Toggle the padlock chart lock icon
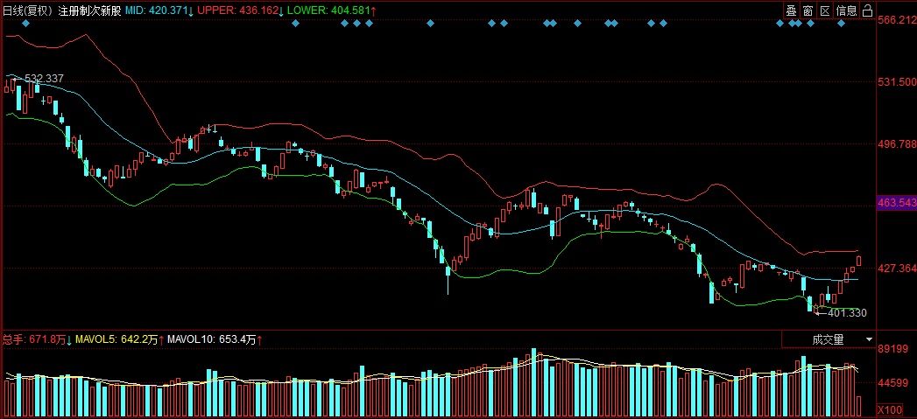Screen dimensions: 917x419 pyautogui.click(x=868, y=10)
